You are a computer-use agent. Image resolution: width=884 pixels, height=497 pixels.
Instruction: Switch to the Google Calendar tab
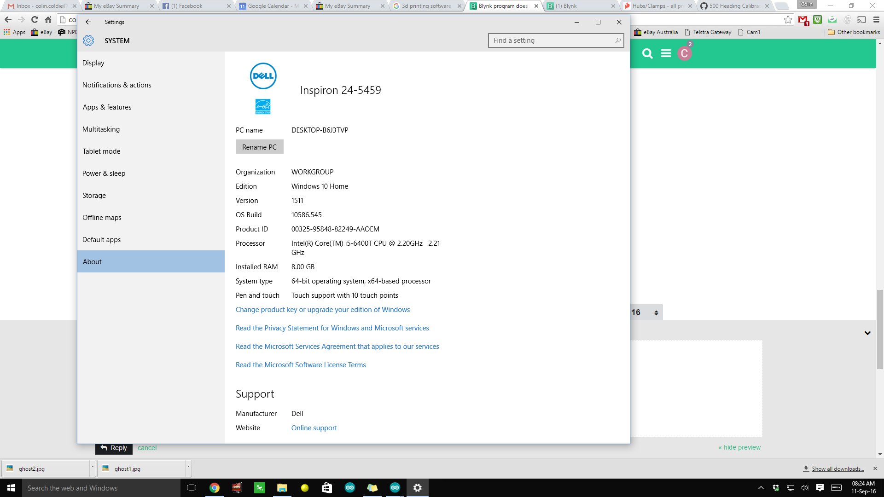[273, 6]
